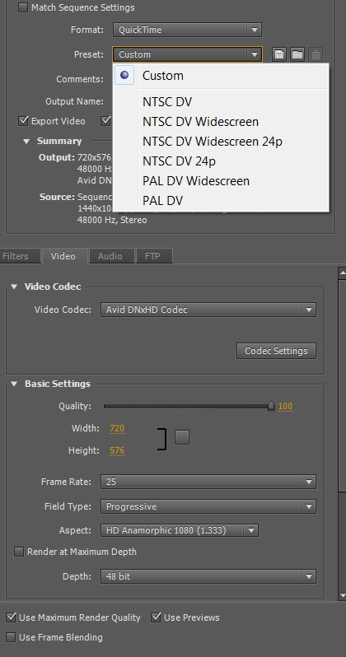Enable Match Sequence Settings checkbox

click(x=23, y=7)
